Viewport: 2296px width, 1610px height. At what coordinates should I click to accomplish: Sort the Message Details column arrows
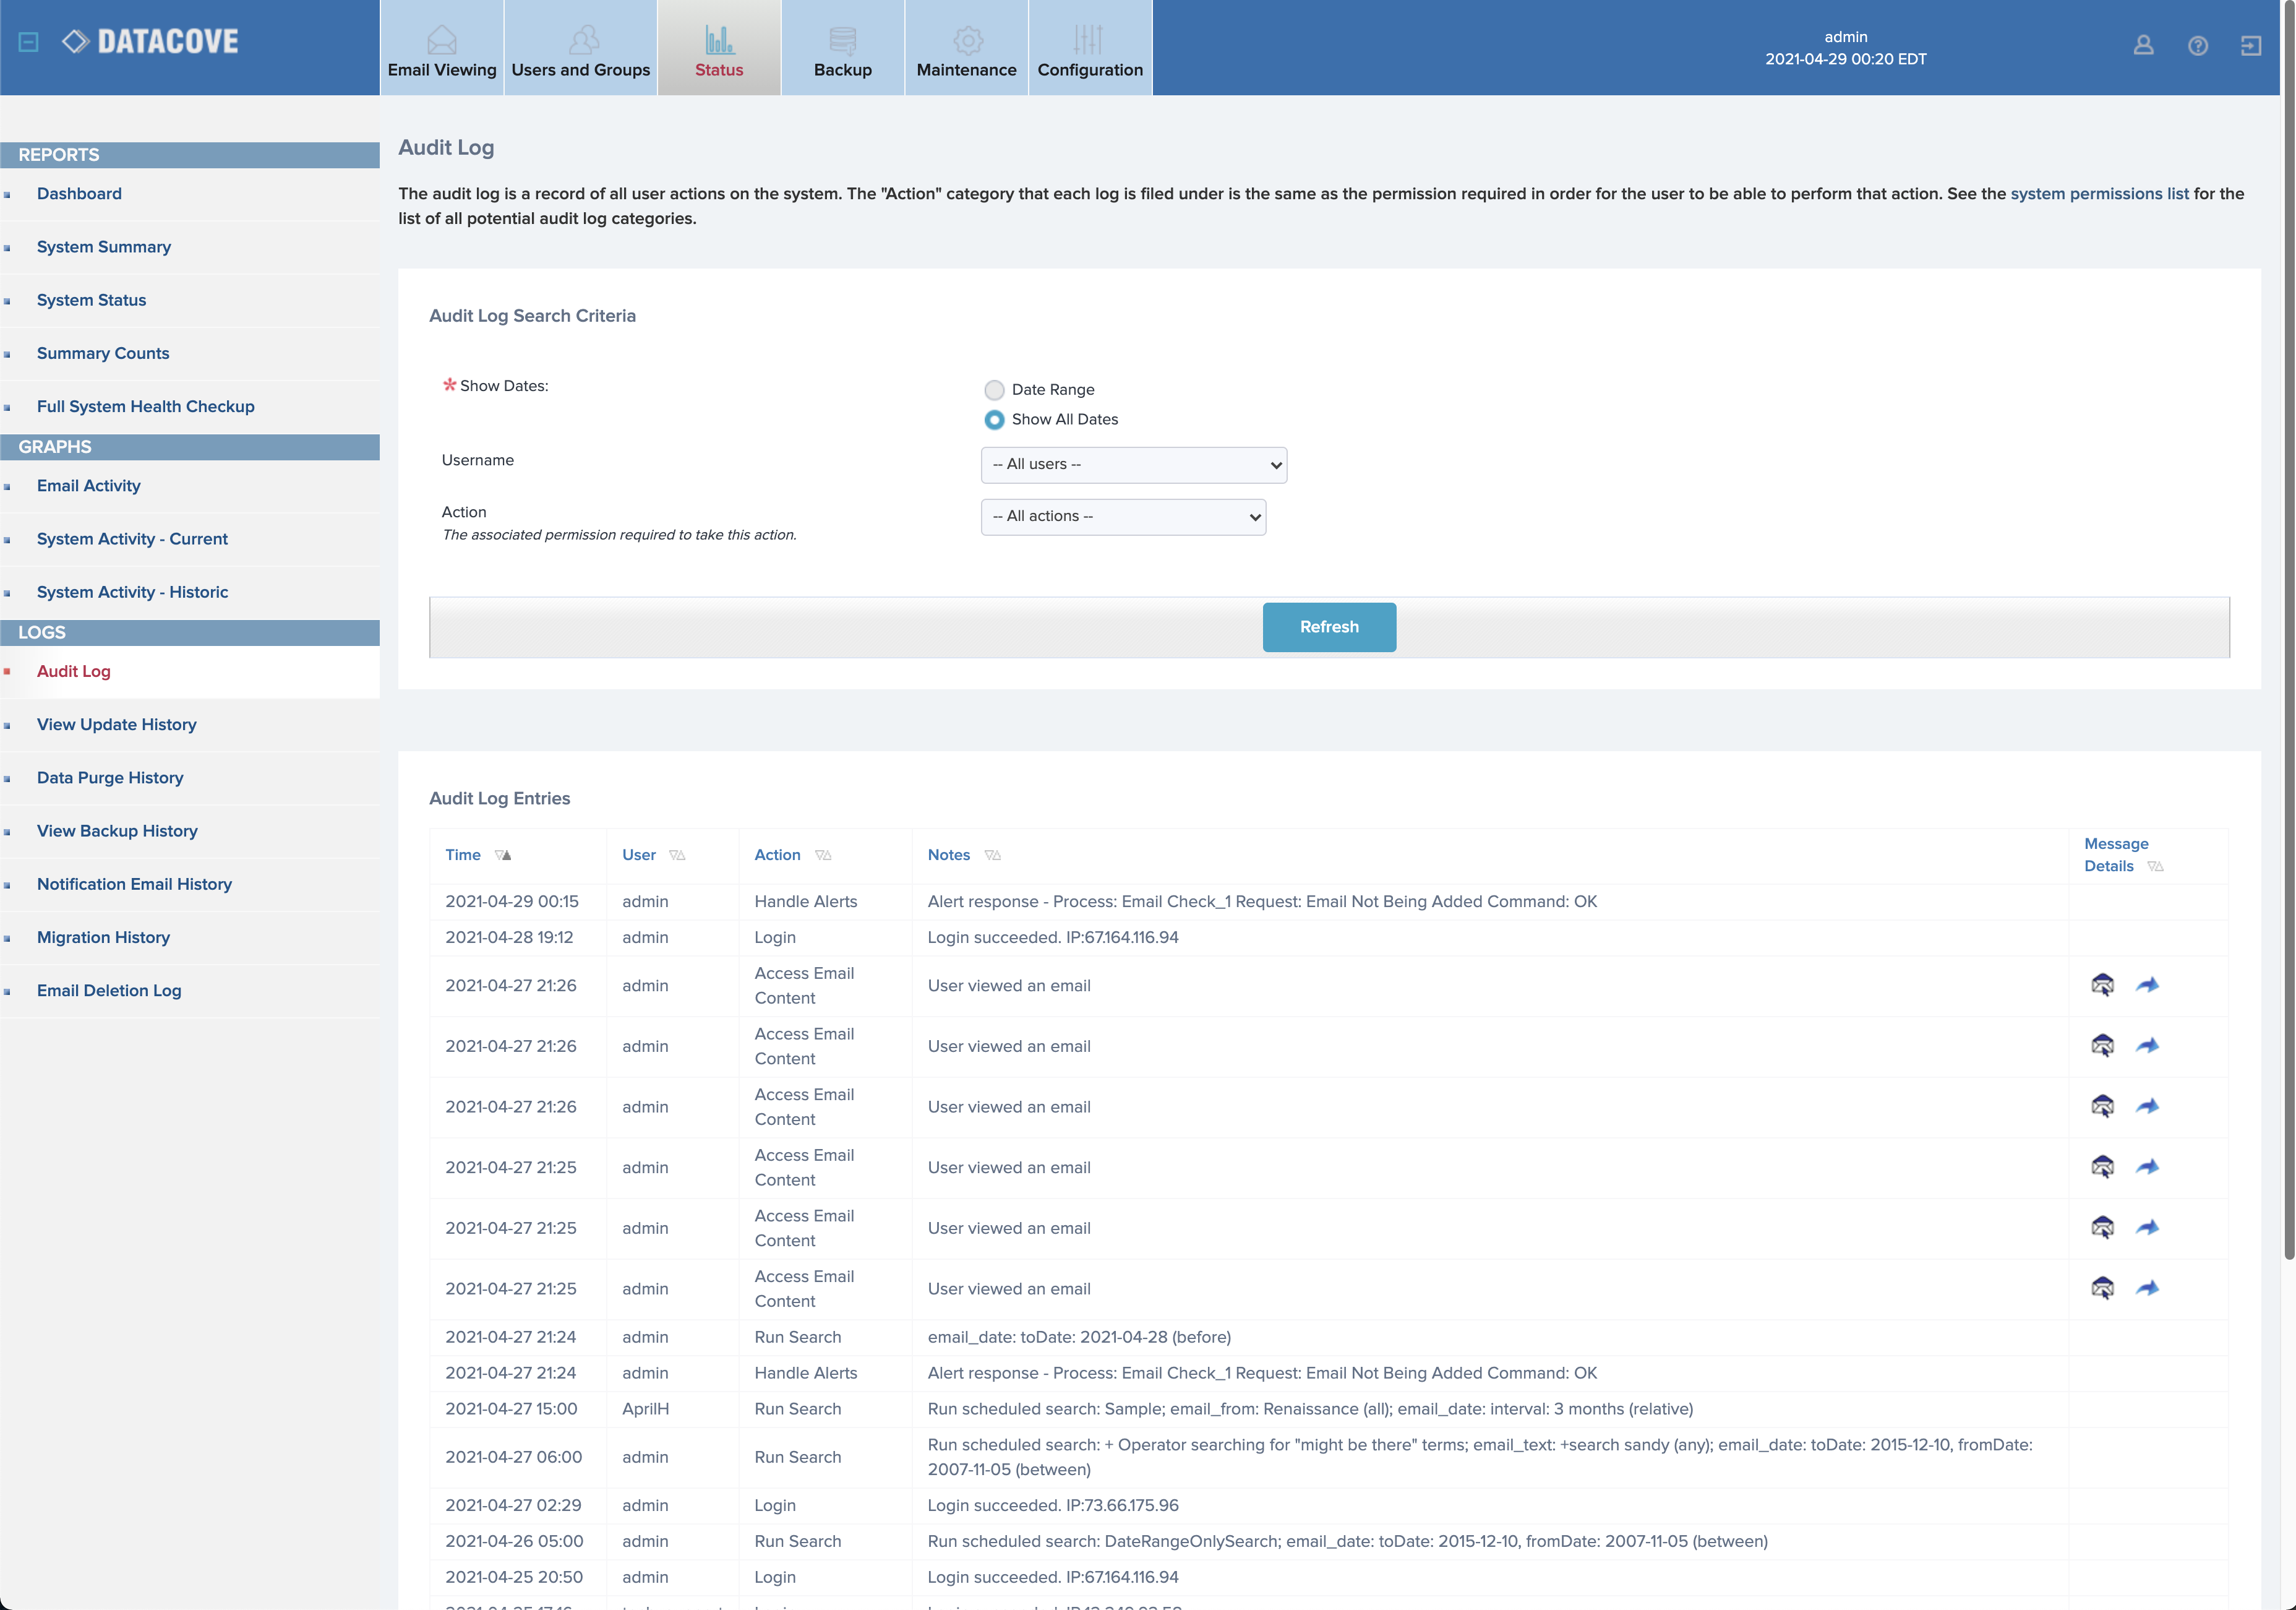tap(2155, 866)
